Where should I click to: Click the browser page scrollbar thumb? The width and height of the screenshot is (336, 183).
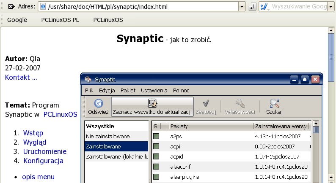331,57
